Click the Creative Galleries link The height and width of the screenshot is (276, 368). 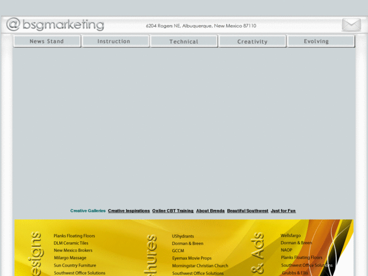pos(88,211)
